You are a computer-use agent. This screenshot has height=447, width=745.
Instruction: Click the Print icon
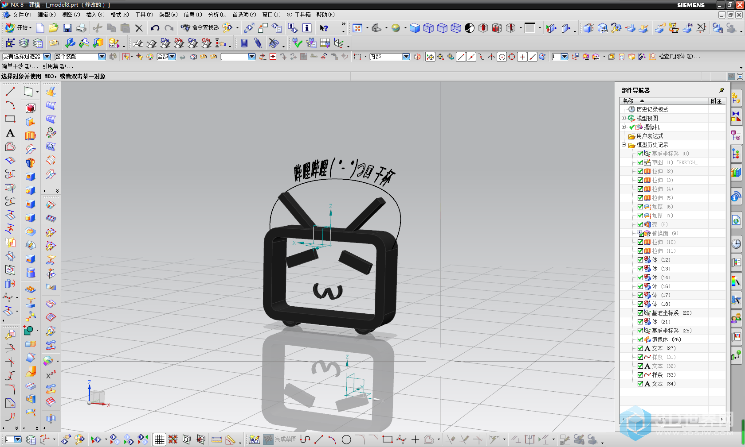pos(81,28)
